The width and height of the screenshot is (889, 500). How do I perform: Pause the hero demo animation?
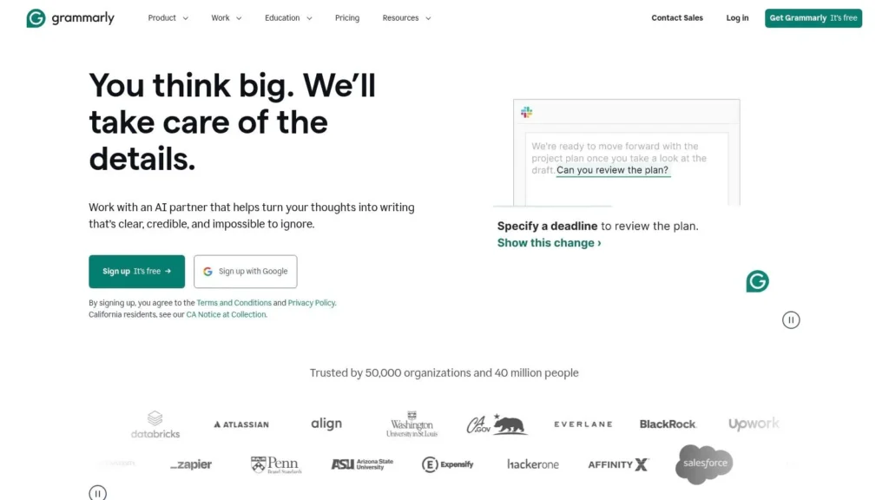click(791, 319)
